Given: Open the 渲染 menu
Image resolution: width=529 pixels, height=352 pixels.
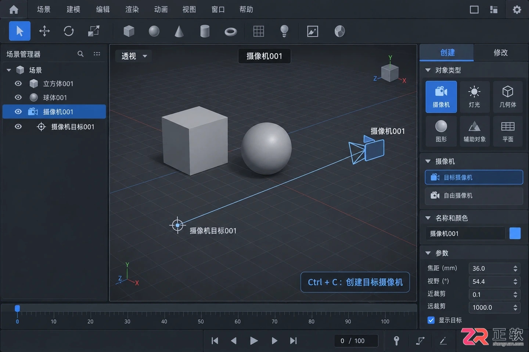Looking at the screenshot, I should 132,10.
